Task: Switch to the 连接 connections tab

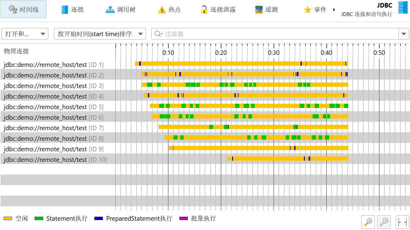Action: (x=73, y=10)
